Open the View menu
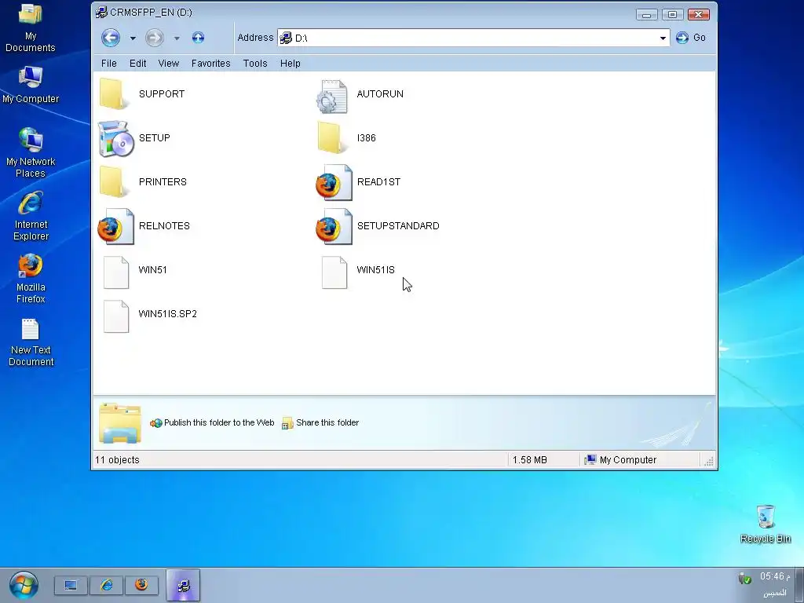 [168, 63]
